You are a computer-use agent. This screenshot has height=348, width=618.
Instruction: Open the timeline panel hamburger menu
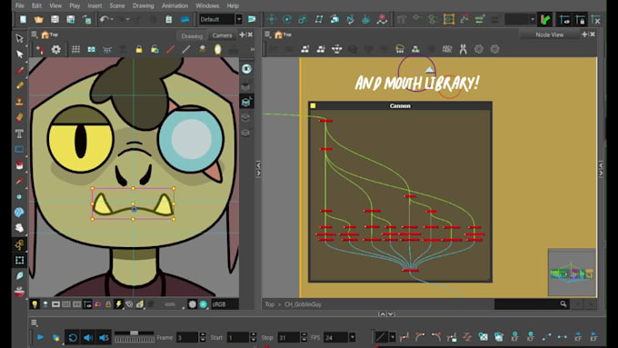pyautogui.click(x=34, y=323)
